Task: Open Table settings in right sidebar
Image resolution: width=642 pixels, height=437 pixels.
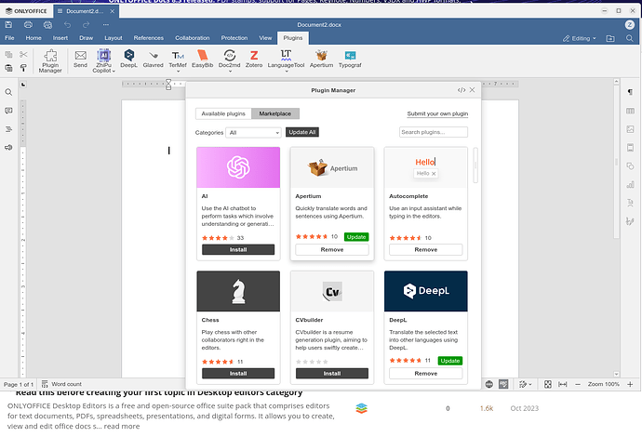Action: 630,111
